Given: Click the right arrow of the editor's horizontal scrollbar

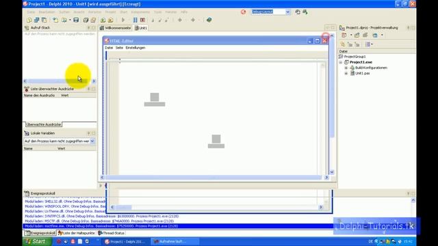Looking at the screenshot, I should (326, 178).
